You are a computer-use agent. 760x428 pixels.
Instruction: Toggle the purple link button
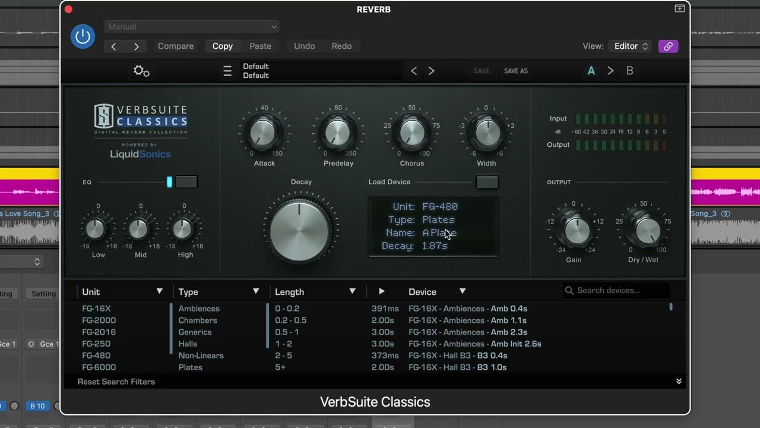coord(668,46)
